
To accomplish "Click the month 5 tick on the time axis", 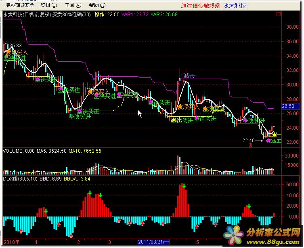I will [197, 242].
